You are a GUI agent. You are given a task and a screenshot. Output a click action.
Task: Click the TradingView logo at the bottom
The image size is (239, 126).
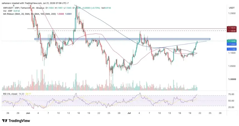coord(16,121)
